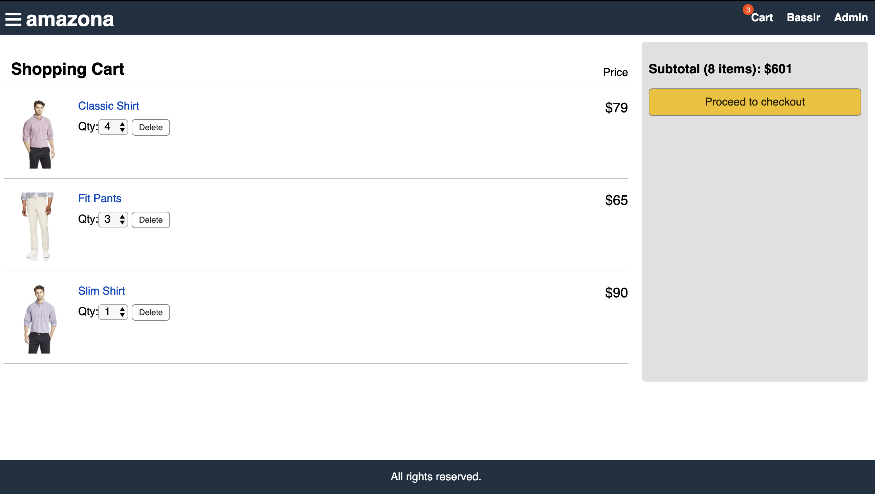Open the Bassir user menu
Viewport: 875px width, 494px height.
pyautogui.click(x=803, y=17)
